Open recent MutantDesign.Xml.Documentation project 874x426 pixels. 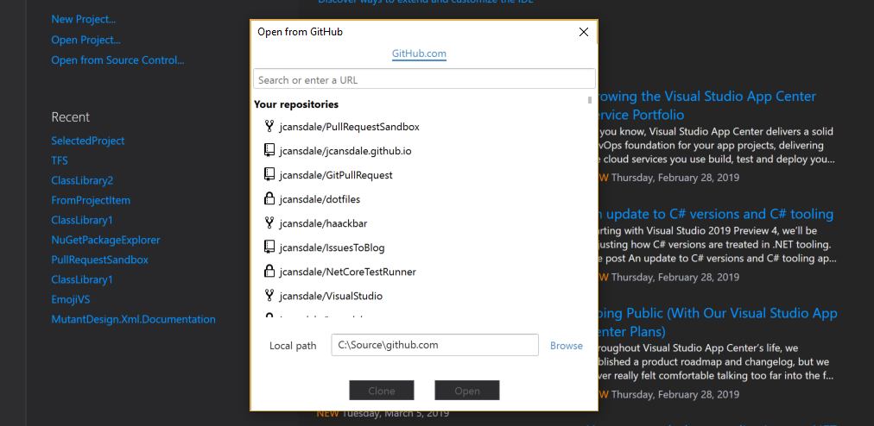133,320
